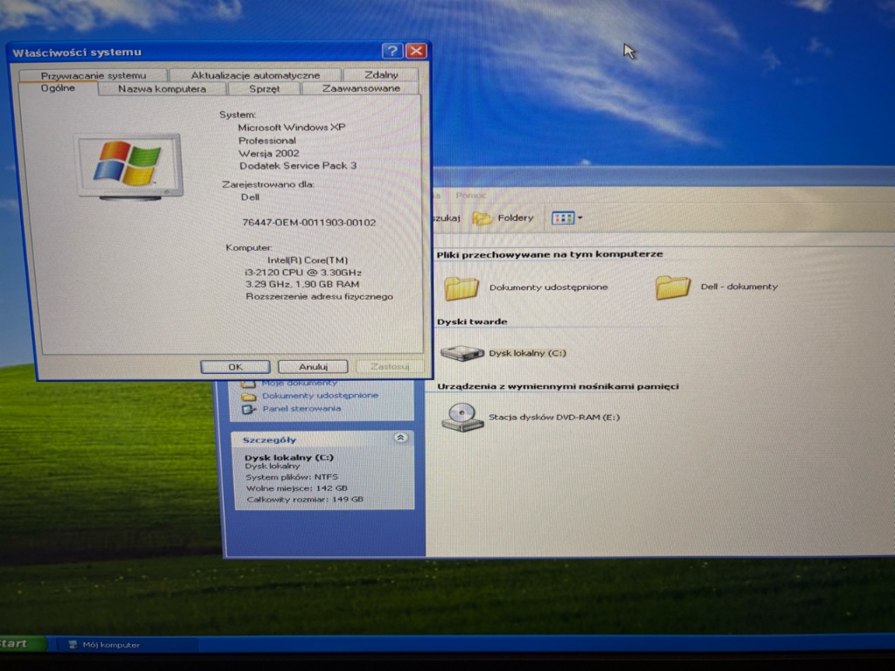Click the 'Całkowity rozmiar: 149 GB' detail
This screenshot has width=895, height=671.
305,499
